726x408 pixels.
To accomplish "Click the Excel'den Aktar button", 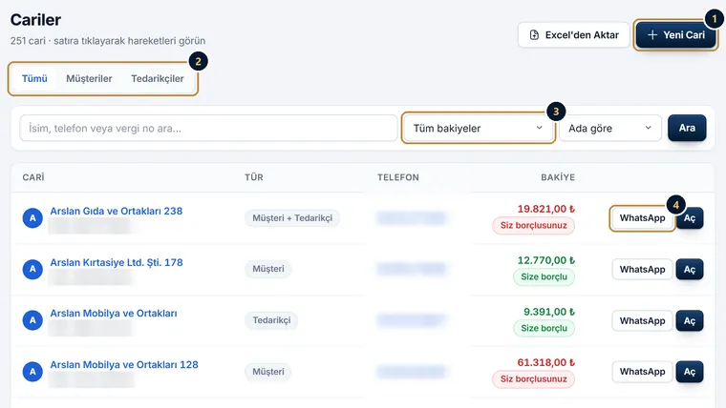I will pyautogui.click(x=574, y=35).
